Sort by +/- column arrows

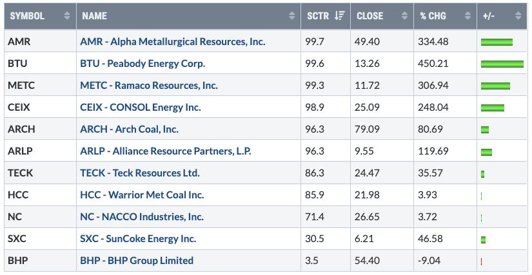coord(518,16)
